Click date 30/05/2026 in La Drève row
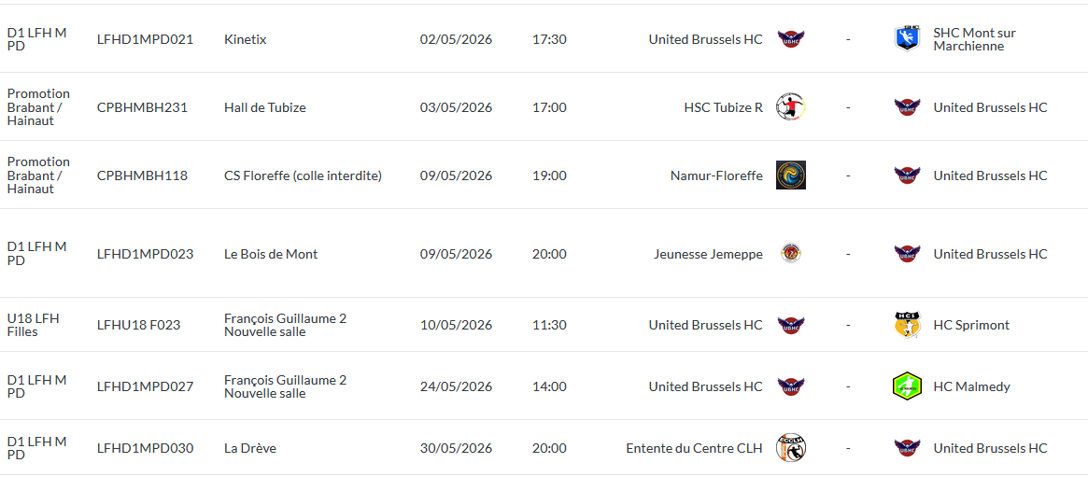 pos(456,448)
